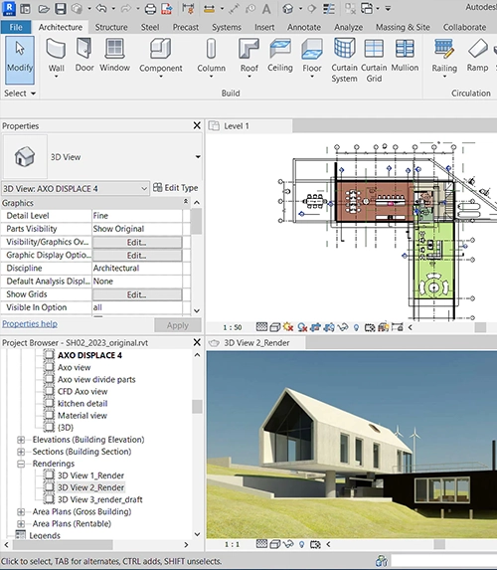
Task: Switch to the Annotate ribbon tab
Action: [x=304, y=27]
